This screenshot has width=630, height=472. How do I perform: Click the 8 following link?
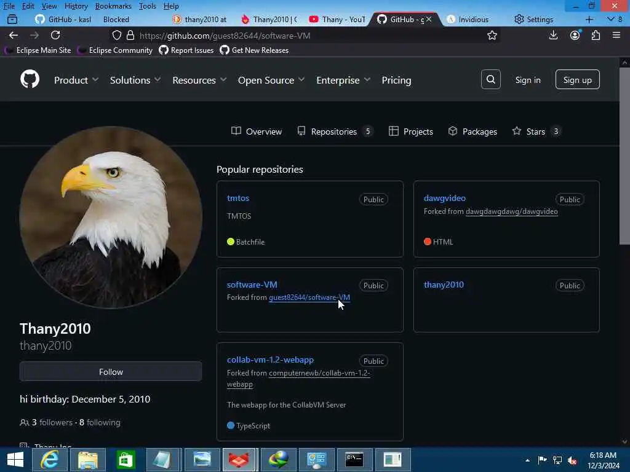[100, 422]
